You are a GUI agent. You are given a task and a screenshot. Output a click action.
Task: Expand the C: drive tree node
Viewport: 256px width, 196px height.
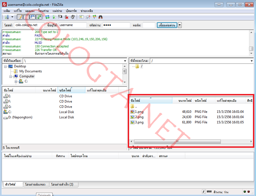click(16, 81)
